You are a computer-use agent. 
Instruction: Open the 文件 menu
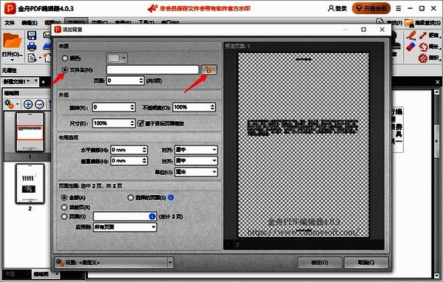click(x=10, y=23)
